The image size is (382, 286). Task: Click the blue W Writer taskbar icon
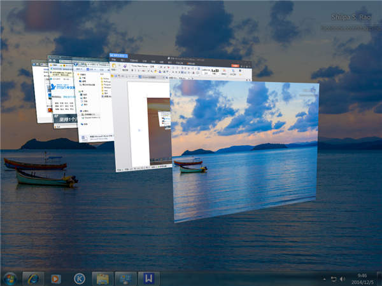coord(148,278)
